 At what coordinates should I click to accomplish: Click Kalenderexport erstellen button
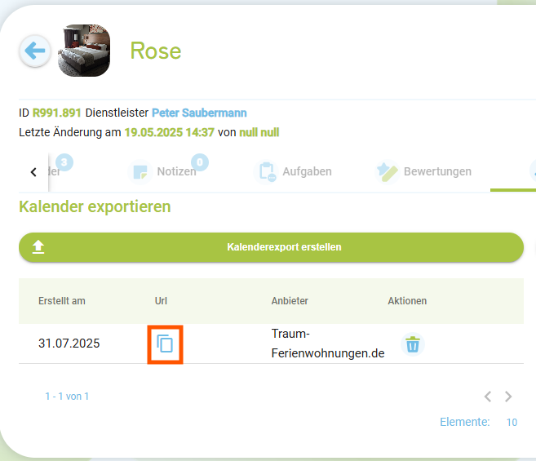271,247
